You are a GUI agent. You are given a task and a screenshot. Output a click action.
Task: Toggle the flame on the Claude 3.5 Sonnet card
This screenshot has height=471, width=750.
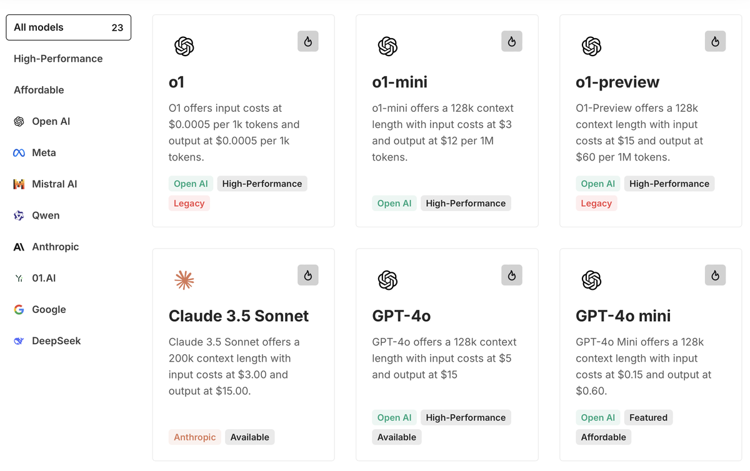[x=307, y=275]
